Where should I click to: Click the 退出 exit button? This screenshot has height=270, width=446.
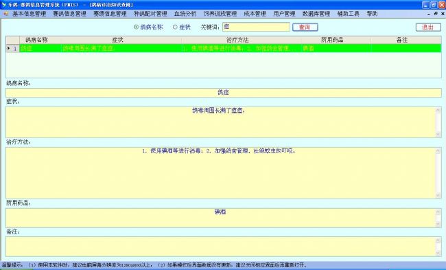428,27
